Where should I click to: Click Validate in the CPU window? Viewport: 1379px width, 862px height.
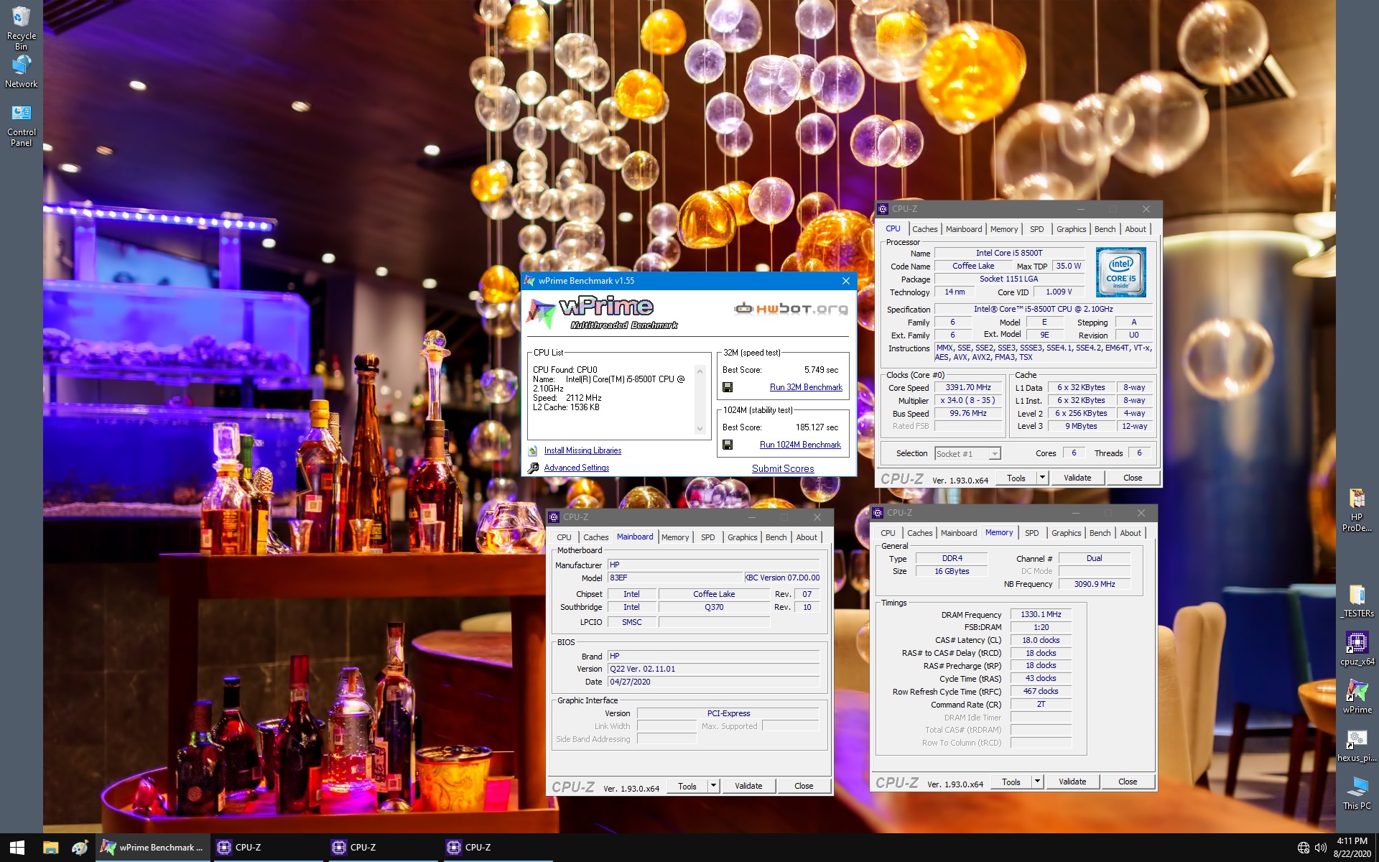click(x=1077, y=478)
